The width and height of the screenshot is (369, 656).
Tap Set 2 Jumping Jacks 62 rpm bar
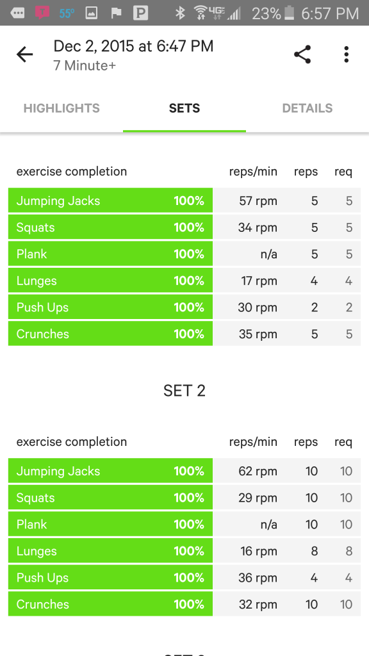pos(110,471)
